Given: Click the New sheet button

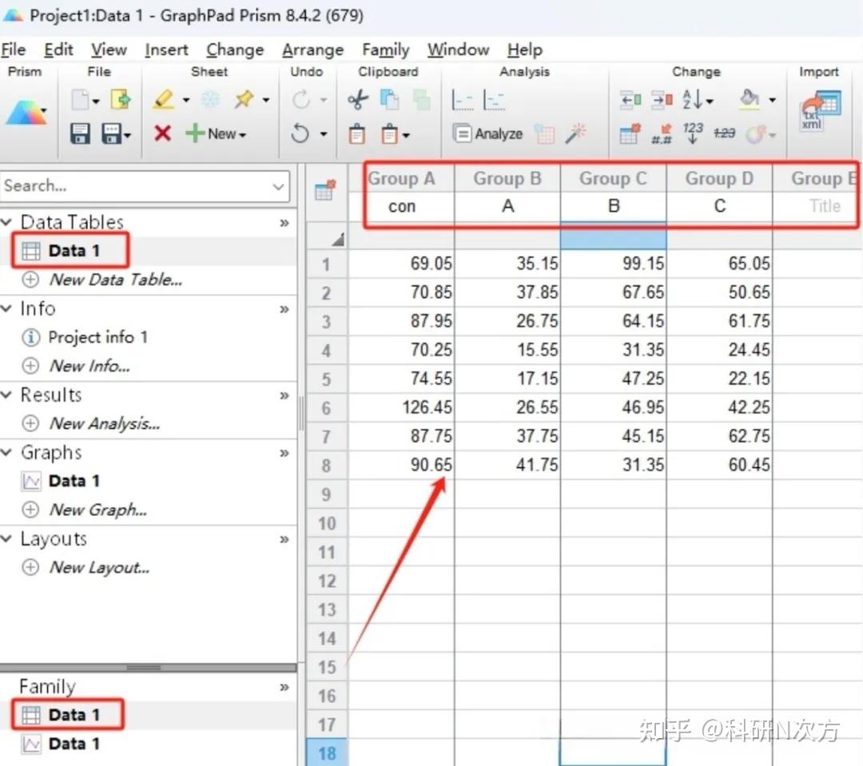Looking at the screenshot, I should pos(215,133).
